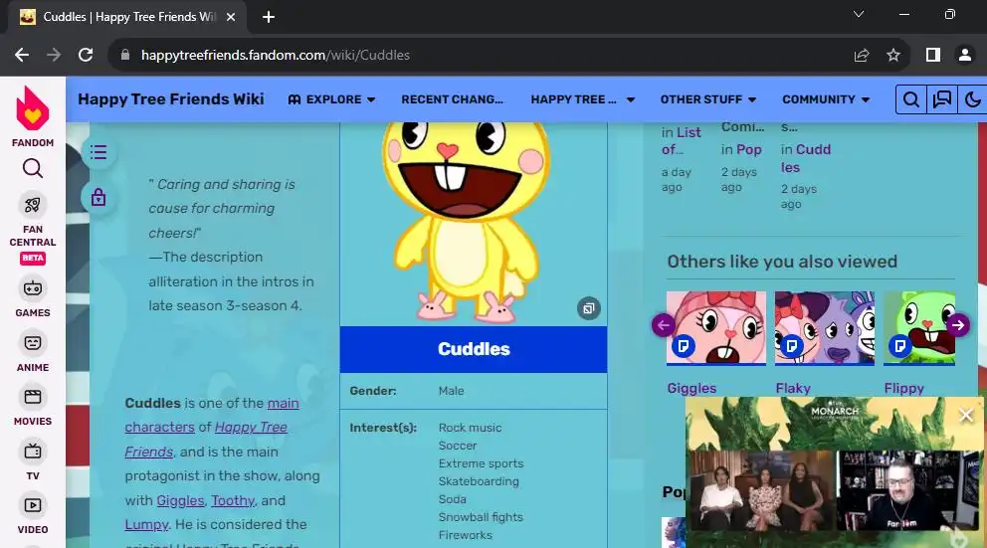Click the sidebar search magnifier icon
The height and width of the screenshot is (548, 987).
(x=33, y=169)
